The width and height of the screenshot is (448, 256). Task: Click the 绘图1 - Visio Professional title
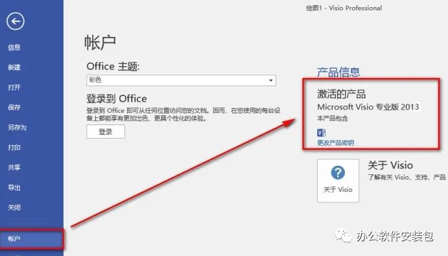click(344, 8)
